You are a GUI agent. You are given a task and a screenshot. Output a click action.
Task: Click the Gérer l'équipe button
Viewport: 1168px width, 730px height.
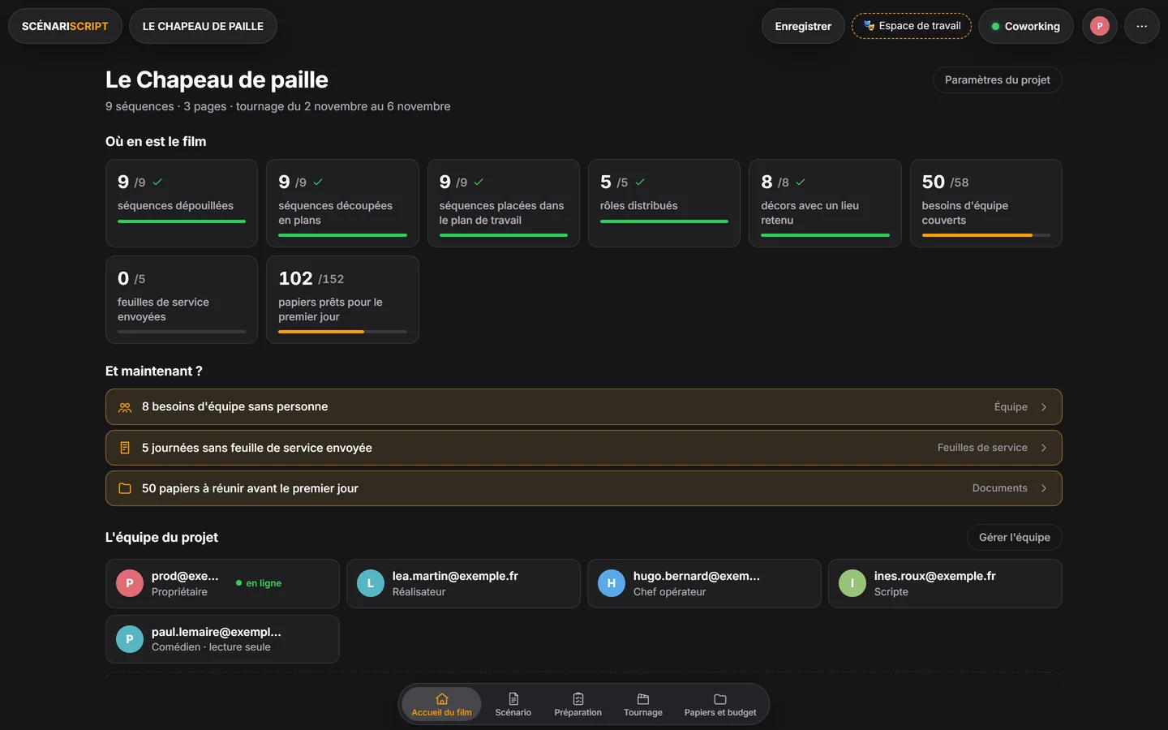[x=1015, y=537]
